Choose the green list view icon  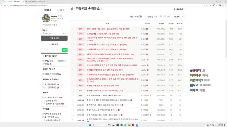168,17
